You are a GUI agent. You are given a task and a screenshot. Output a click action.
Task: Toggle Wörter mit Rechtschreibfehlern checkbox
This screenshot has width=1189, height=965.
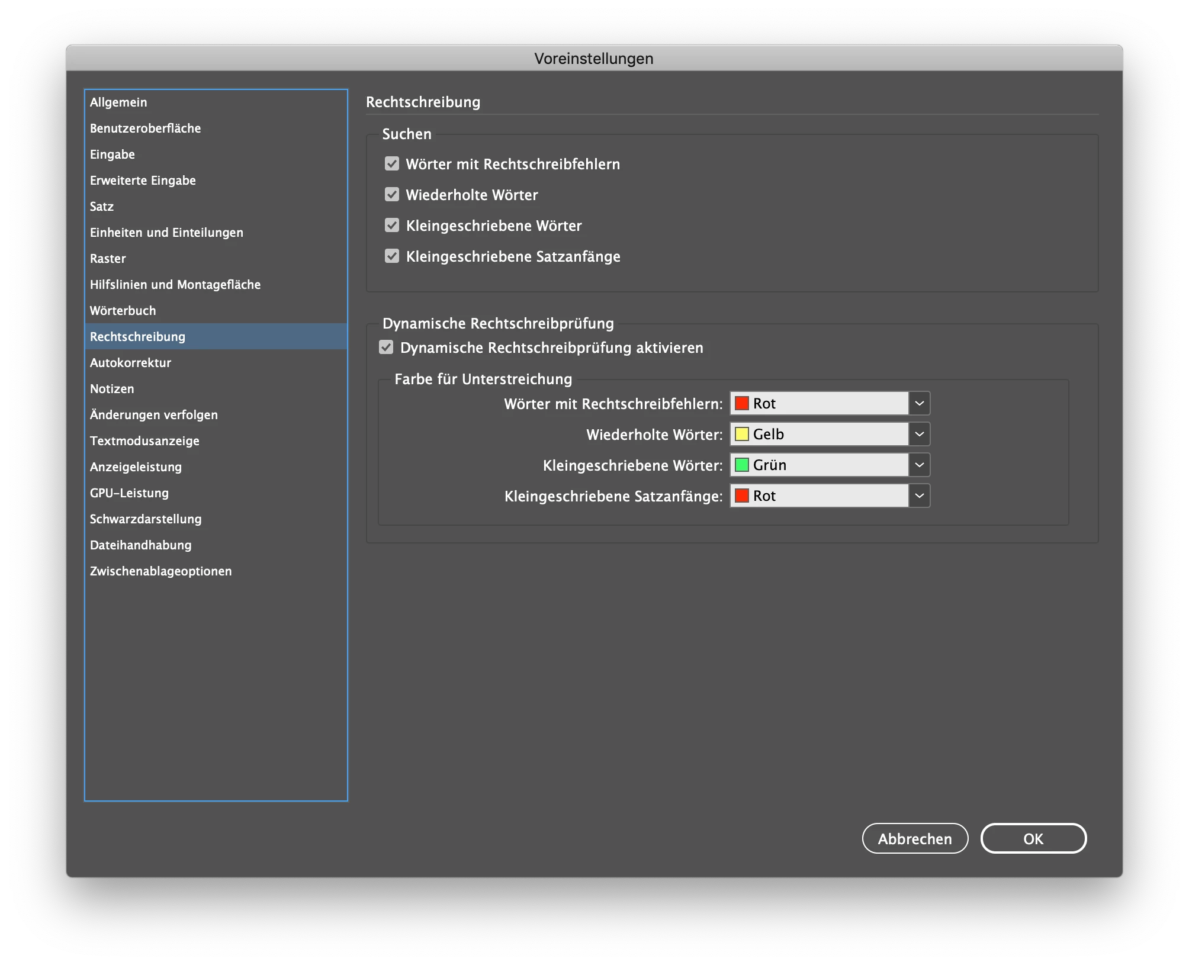click(x=392, y=164)
